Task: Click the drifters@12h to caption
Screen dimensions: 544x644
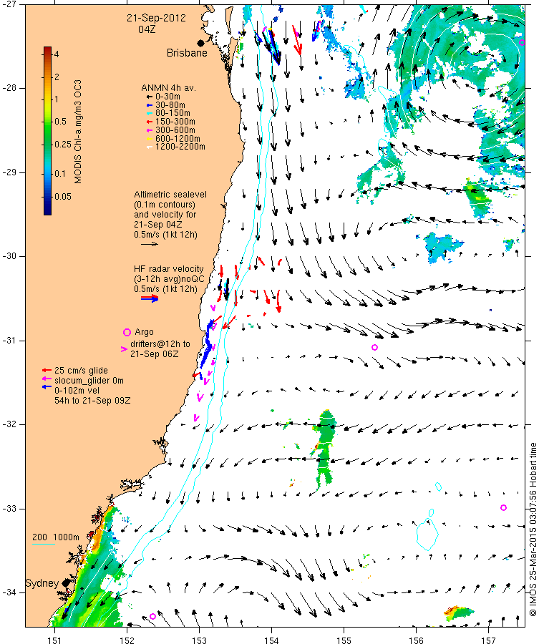Action: pyautogui.click(x=160, y=343)
